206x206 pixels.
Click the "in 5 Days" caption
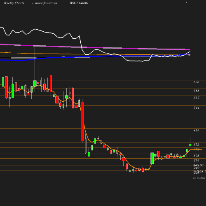[199, 178]
